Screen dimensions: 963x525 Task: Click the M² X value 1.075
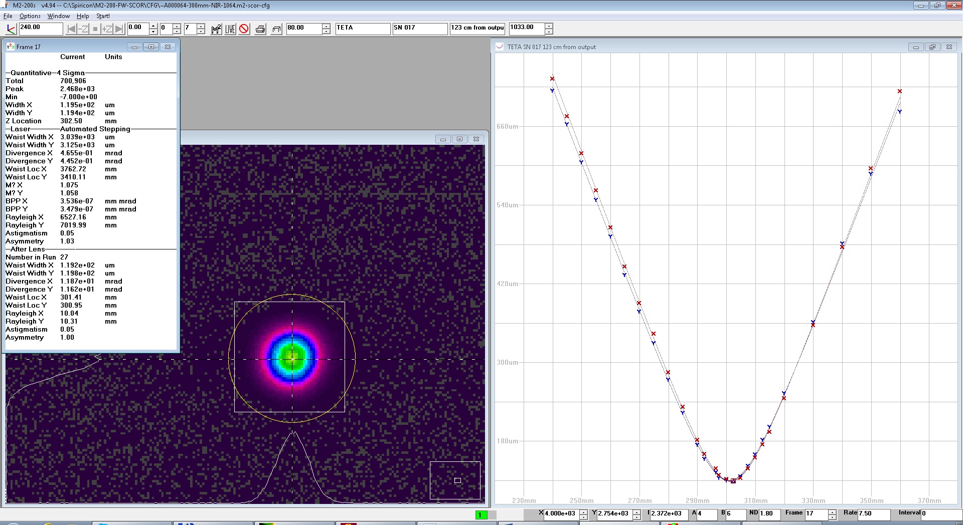click(69, 185)
